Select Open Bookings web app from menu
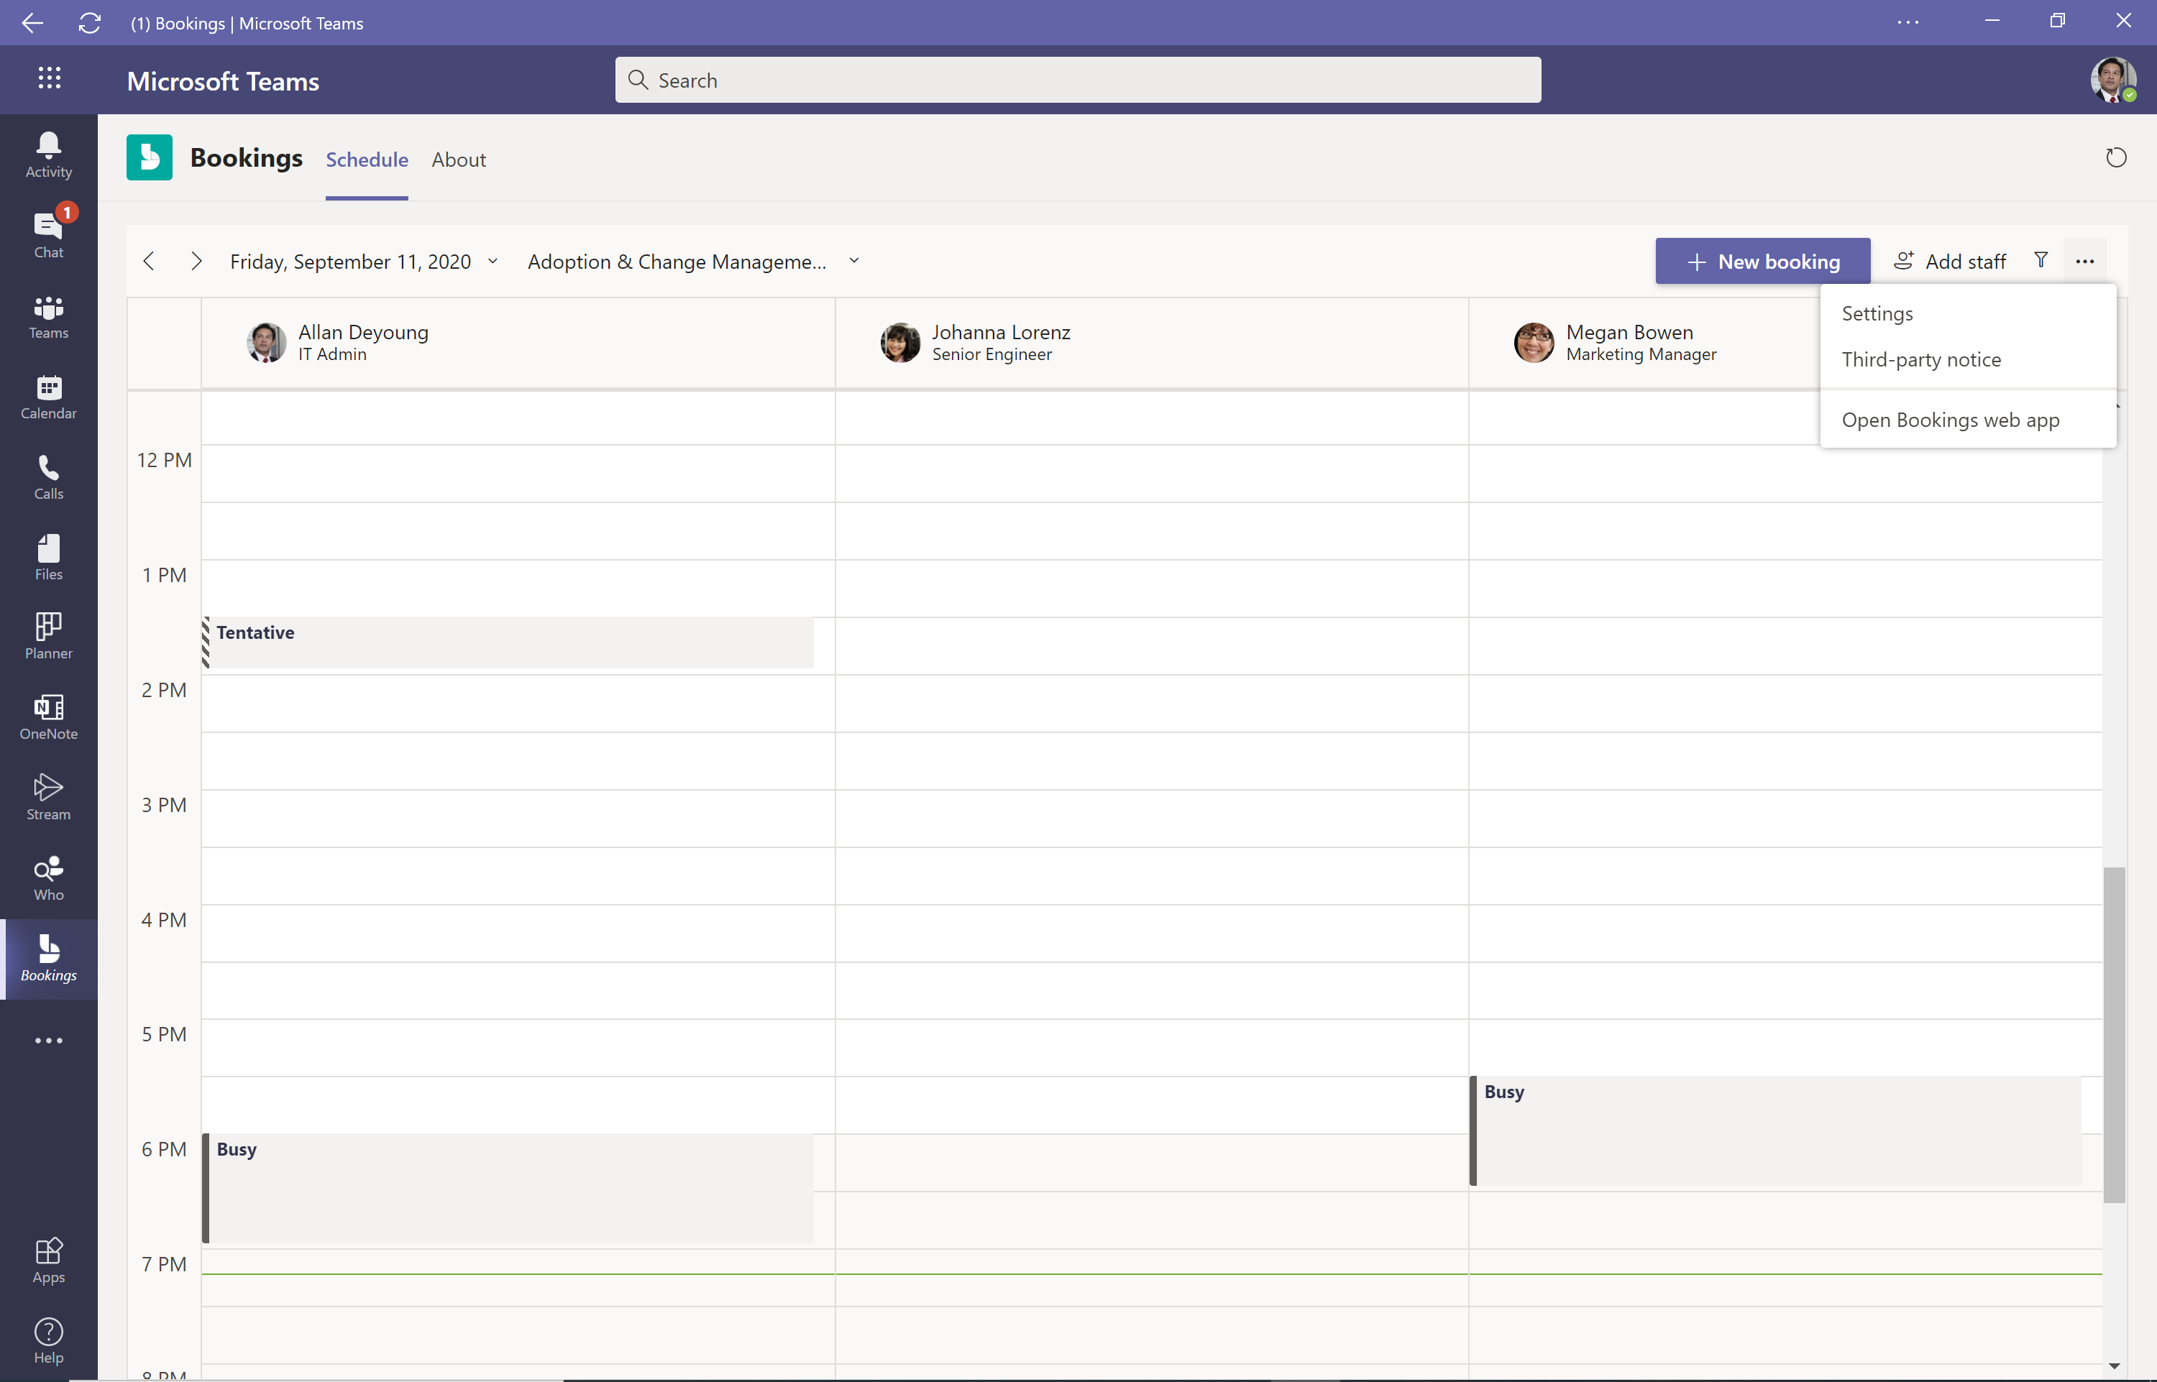2157x1382 pixels. tap(1950, 419)
